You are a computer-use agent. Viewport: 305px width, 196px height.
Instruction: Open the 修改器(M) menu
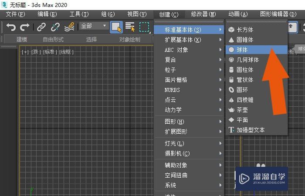[x=203, y=14]
